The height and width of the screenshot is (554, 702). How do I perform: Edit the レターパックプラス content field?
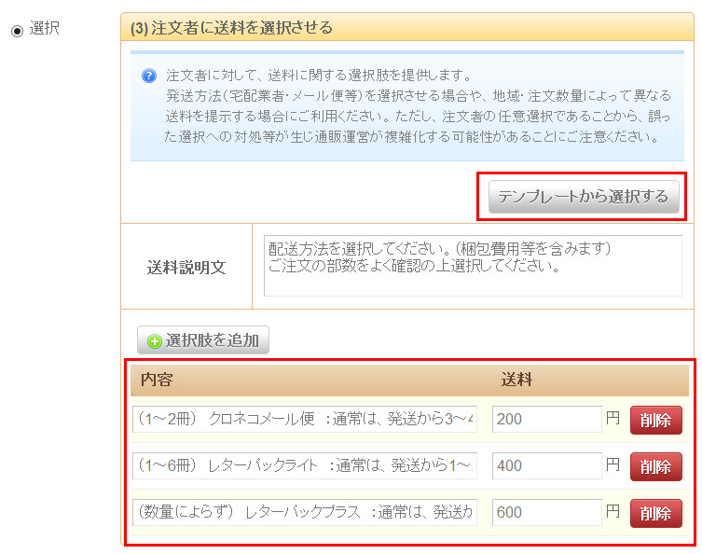(x=305, y=512)
